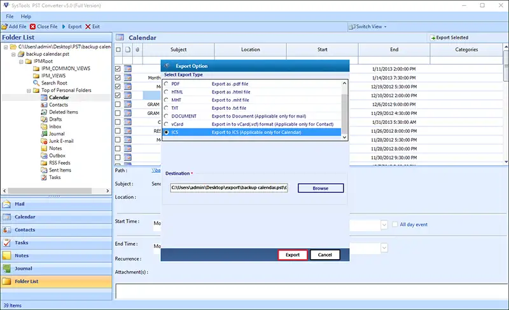This screenshot has width=509, height=310.
Task: Click the attachment paperclip column header icon
Action: (x=137, y=50)
